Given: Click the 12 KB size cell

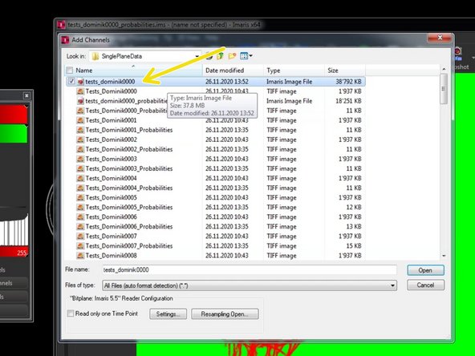Looking at the screenshot, I should point(354,208).
